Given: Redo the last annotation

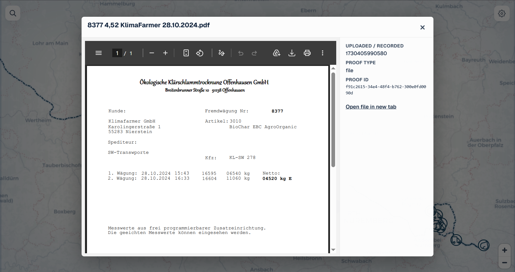Looking at the screenshot, I should click(254, 53).
